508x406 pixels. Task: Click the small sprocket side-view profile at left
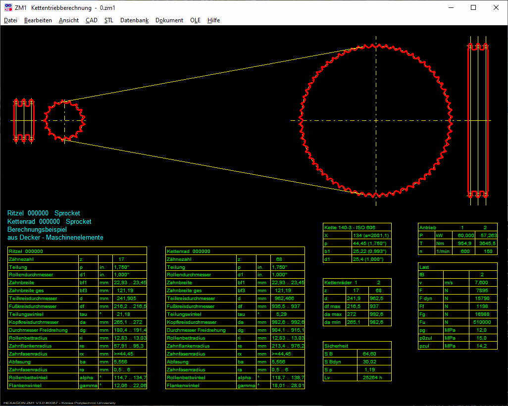[24, 120]
